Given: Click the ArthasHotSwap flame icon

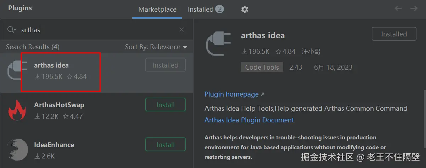Looking at the screenshot, I should click(x=17, y=110).
